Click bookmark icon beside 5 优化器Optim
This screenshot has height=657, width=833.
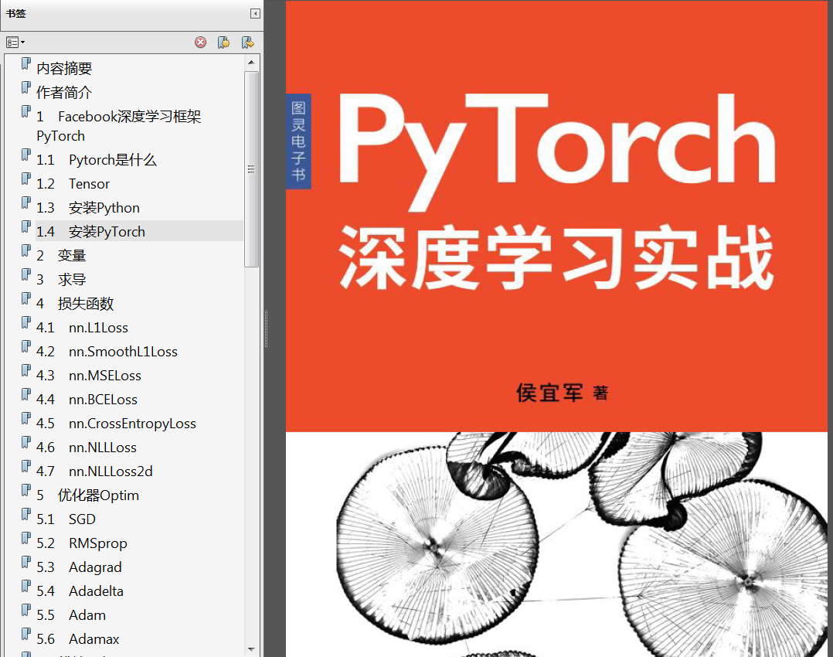pos(26,490)
